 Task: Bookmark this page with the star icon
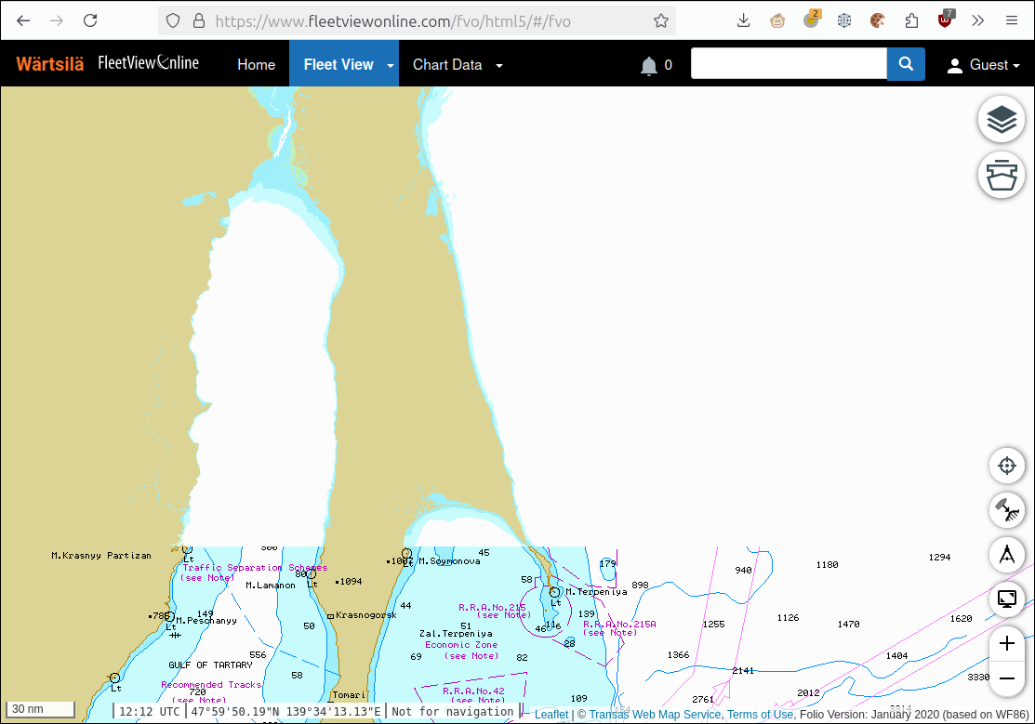661,20
